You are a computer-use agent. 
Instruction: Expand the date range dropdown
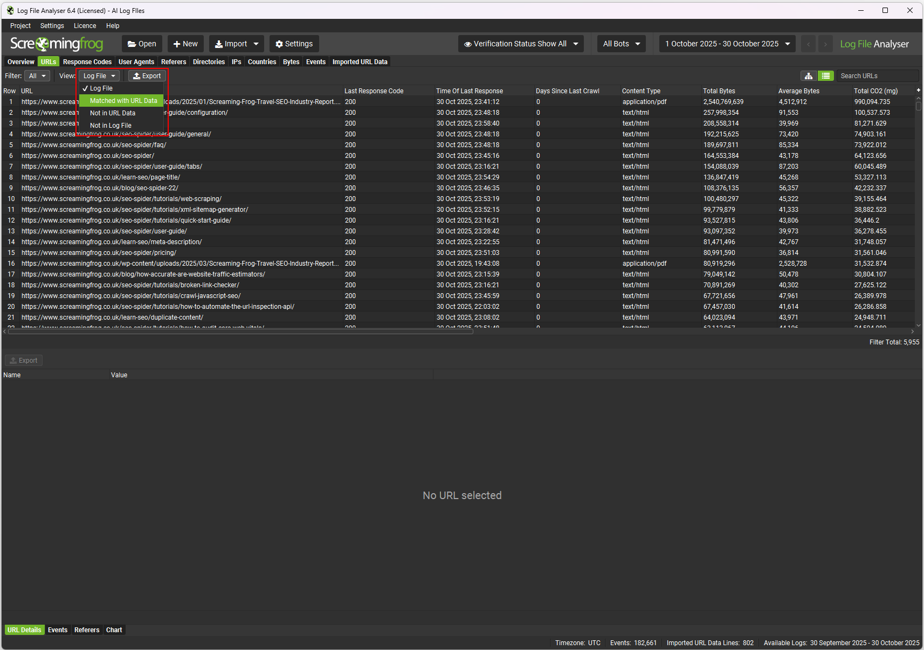pyautogui.click(x=727, y=44)
